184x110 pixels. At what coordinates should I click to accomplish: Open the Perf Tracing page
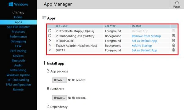point(18,51)
